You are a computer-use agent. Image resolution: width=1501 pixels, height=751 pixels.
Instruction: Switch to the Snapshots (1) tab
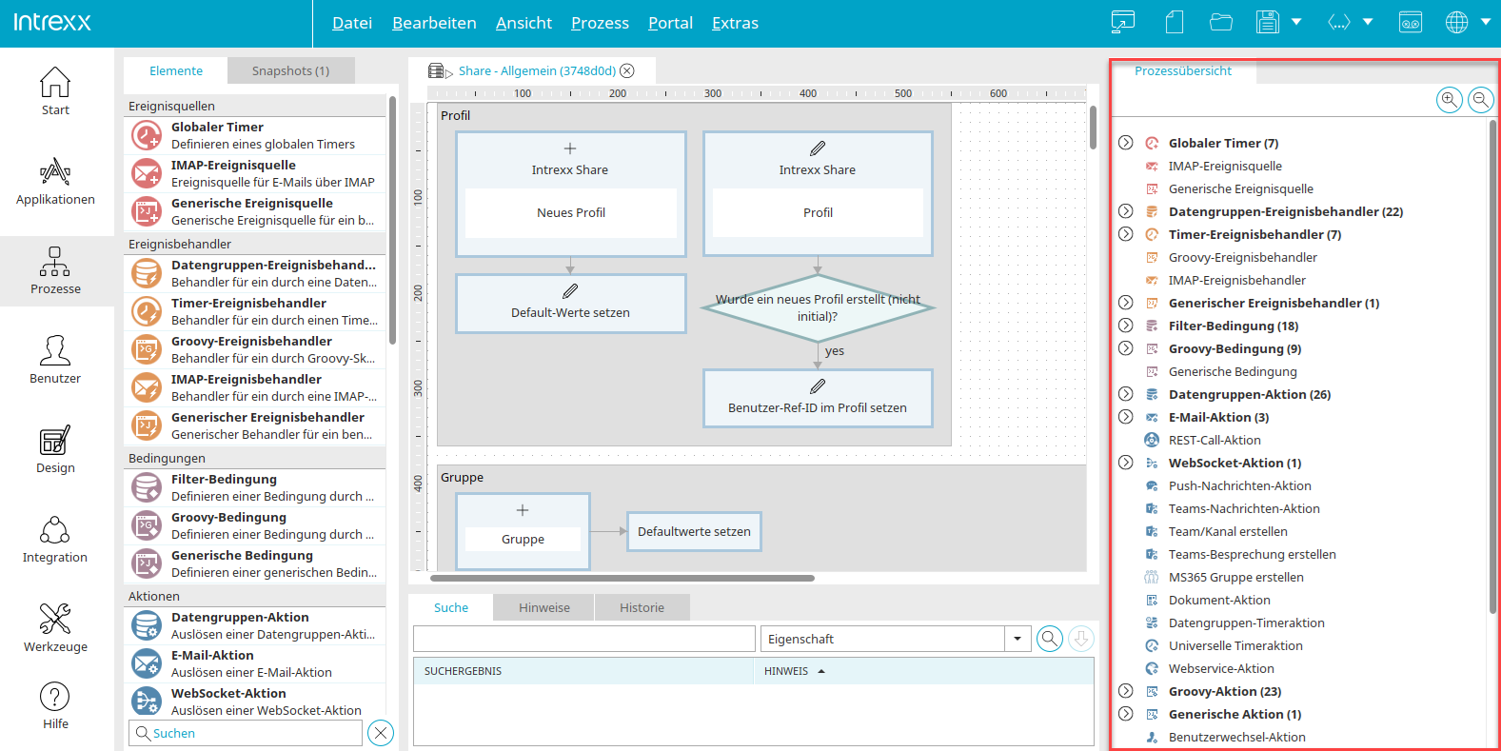[x=290, y=70]
